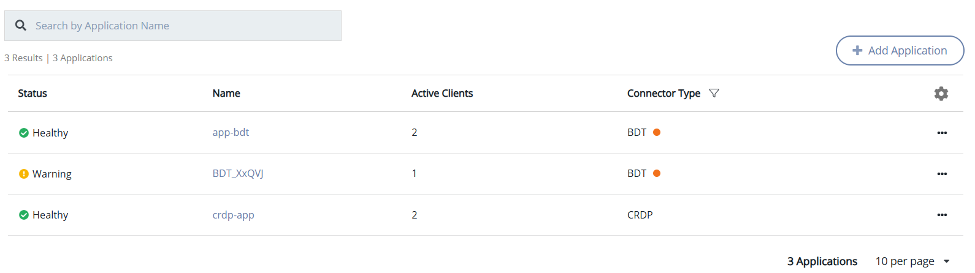Open the Connector Type filter icon

coord(714,93)
